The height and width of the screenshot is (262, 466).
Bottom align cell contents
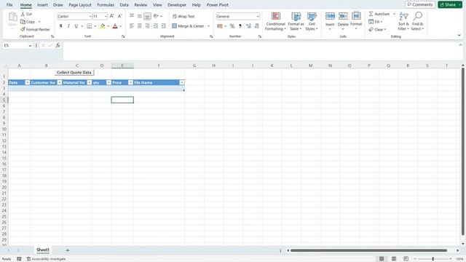point(147,16)
